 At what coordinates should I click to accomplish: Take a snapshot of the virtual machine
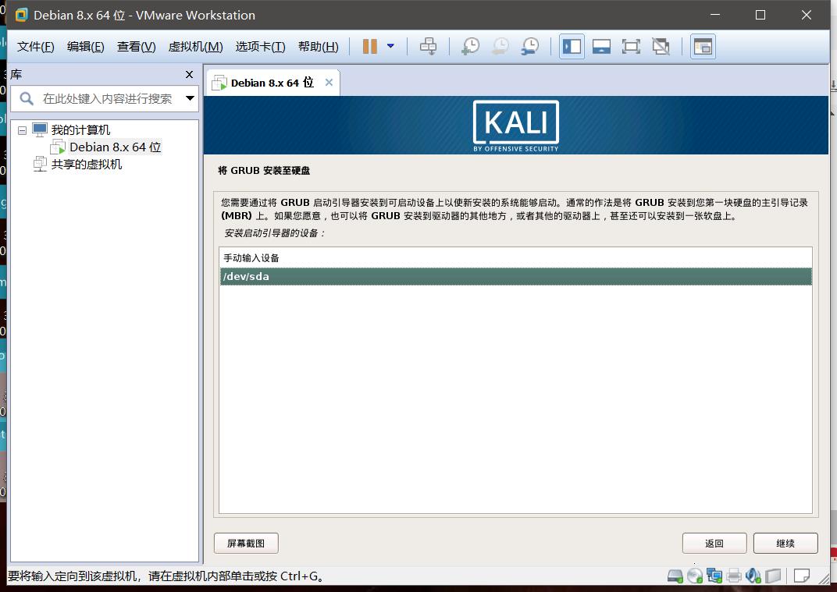470,46
